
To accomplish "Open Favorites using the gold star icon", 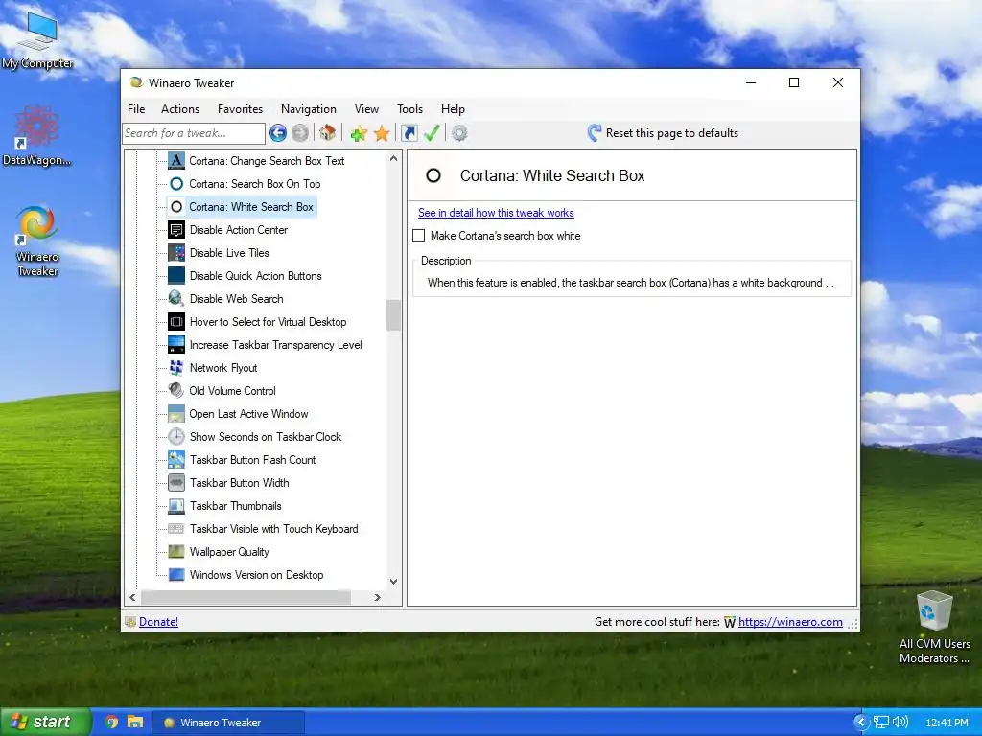I will (x=382, y=132).
